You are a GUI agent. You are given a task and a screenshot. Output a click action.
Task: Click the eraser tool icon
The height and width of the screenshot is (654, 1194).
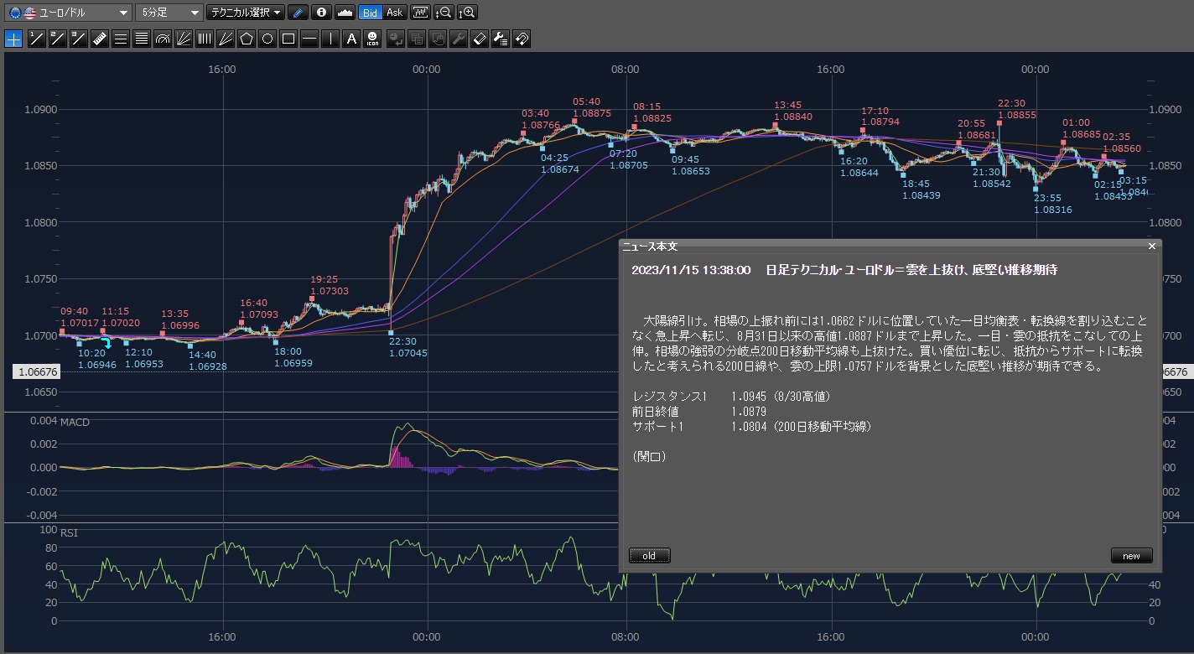click(480, 39)
